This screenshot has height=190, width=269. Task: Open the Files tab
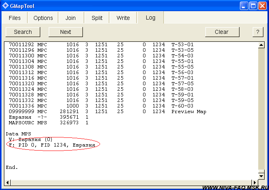15,18
